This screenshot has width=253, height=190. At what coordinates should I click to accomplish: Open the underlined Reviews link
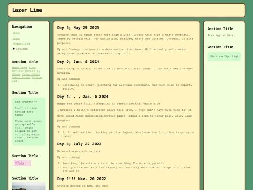click(18, 71)
